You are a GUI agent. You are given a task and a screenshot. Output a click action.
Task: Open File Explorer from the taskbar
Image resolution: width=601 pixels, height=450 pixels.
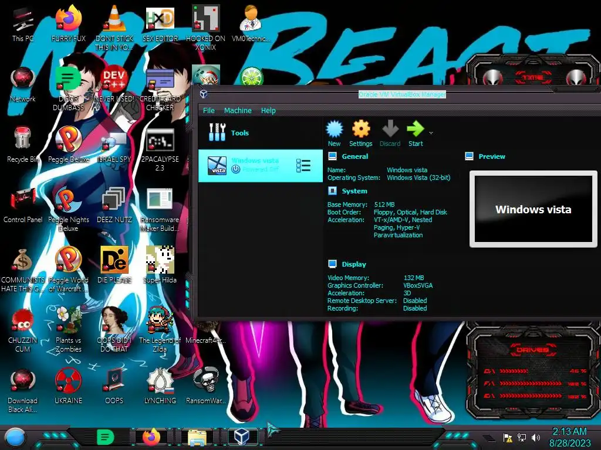click(x=197, y=438)
